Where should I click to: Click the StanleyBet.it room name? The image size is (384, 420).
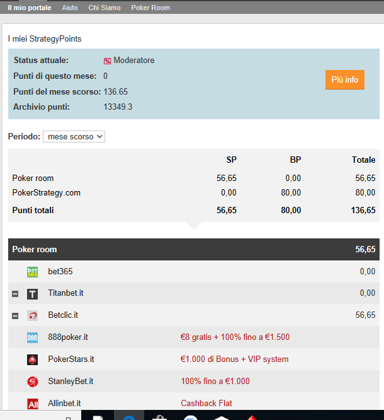(x=71, y=381)
